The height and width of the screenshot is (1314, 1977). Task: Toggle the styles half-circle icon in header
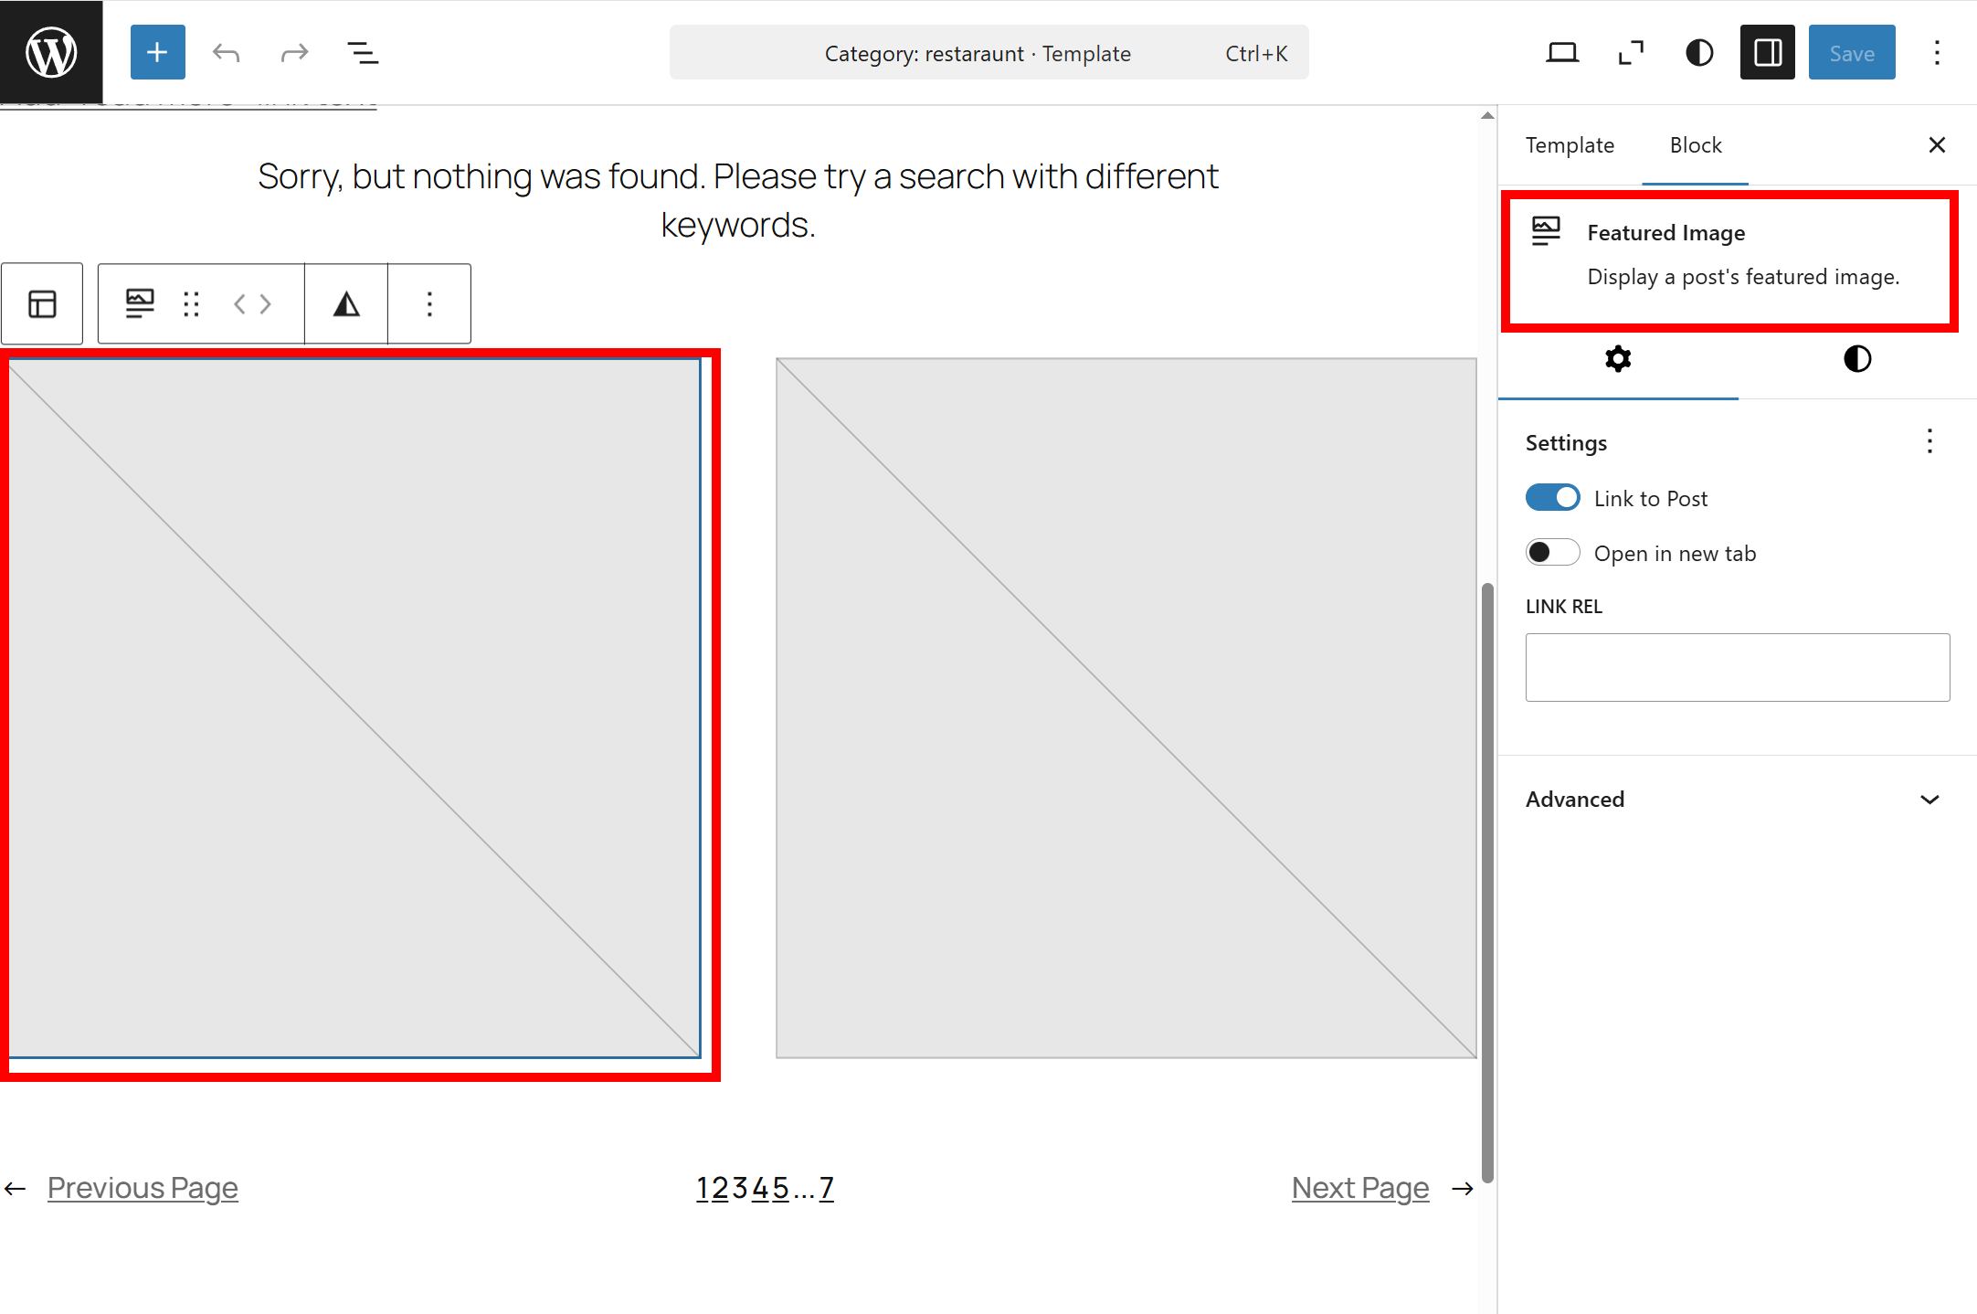pos(1699,52)
